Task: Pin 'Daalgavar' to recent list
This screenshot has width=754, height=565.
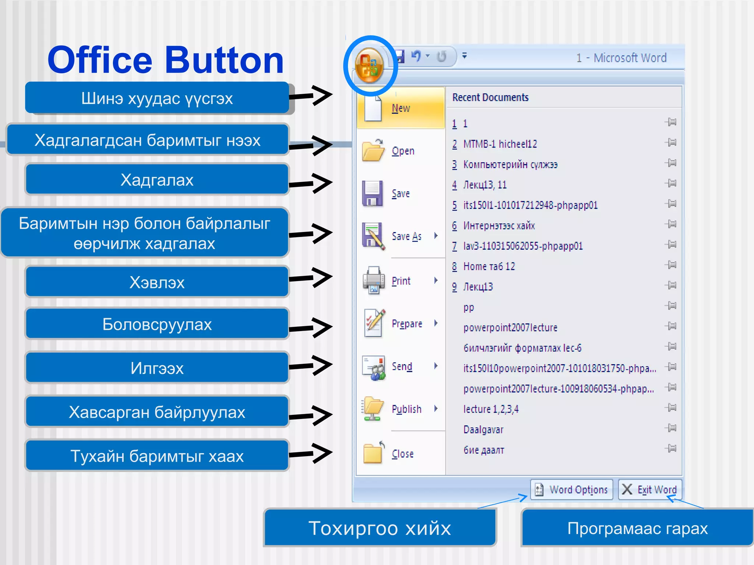Action: click(671, 428)
